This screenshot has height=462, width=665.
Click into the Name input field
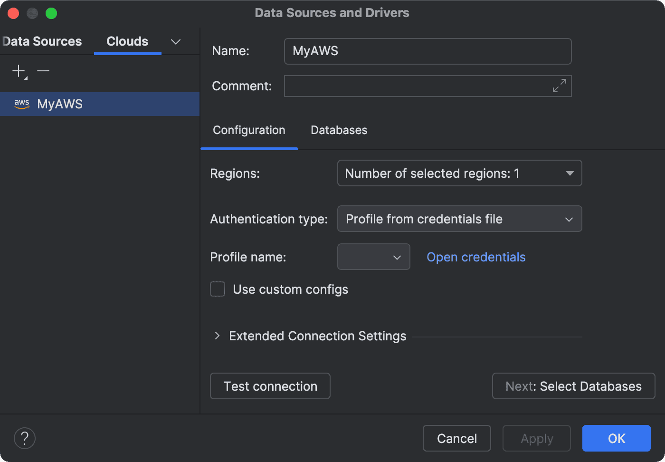[427, 51]
